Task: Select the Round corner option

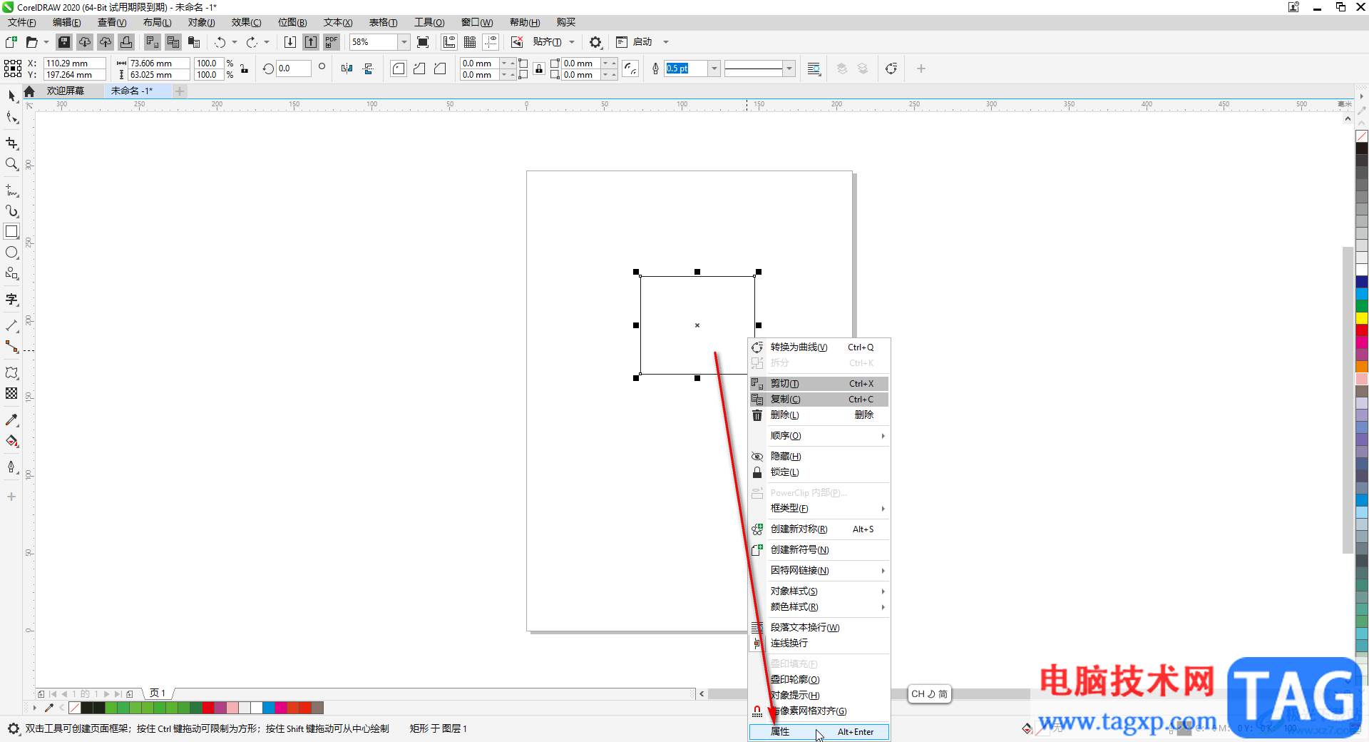Action: [399, 68]
